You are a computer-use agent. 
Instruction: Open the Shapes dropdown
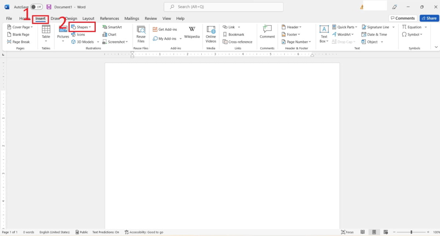[x=82, y=27]
